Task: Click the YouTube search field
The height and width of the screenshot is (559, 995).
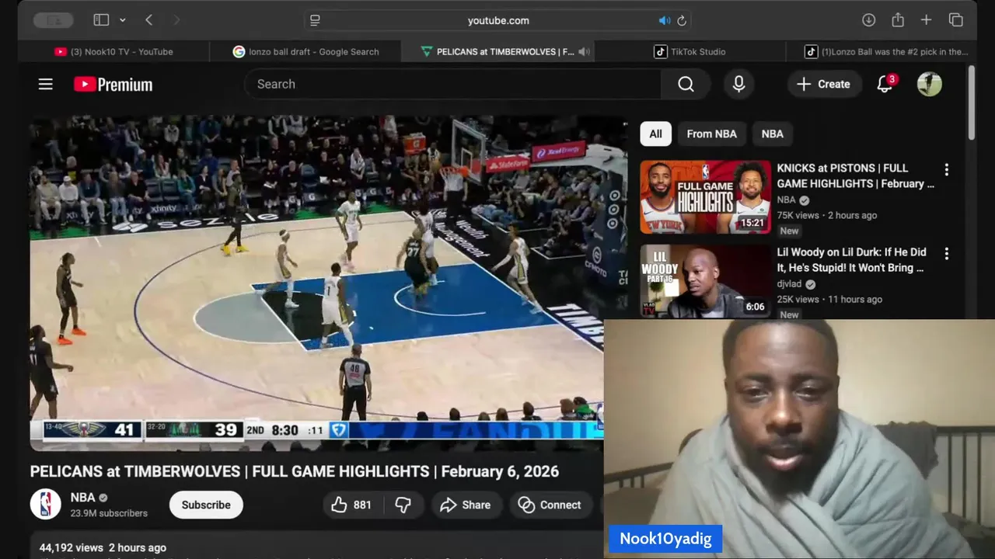Action: 453,84
